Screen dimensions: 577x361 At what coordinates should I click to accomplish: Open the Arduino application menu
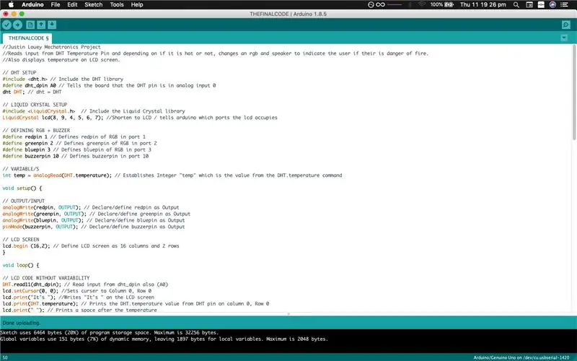coord(32,5)
